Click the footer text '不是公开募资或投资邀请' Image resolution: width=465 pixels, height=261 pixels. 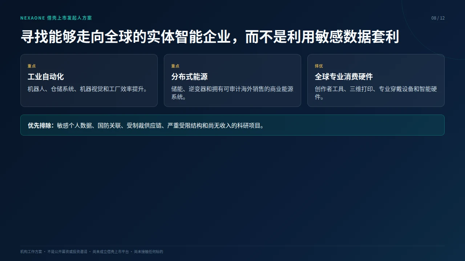click(x=67, y=252)
